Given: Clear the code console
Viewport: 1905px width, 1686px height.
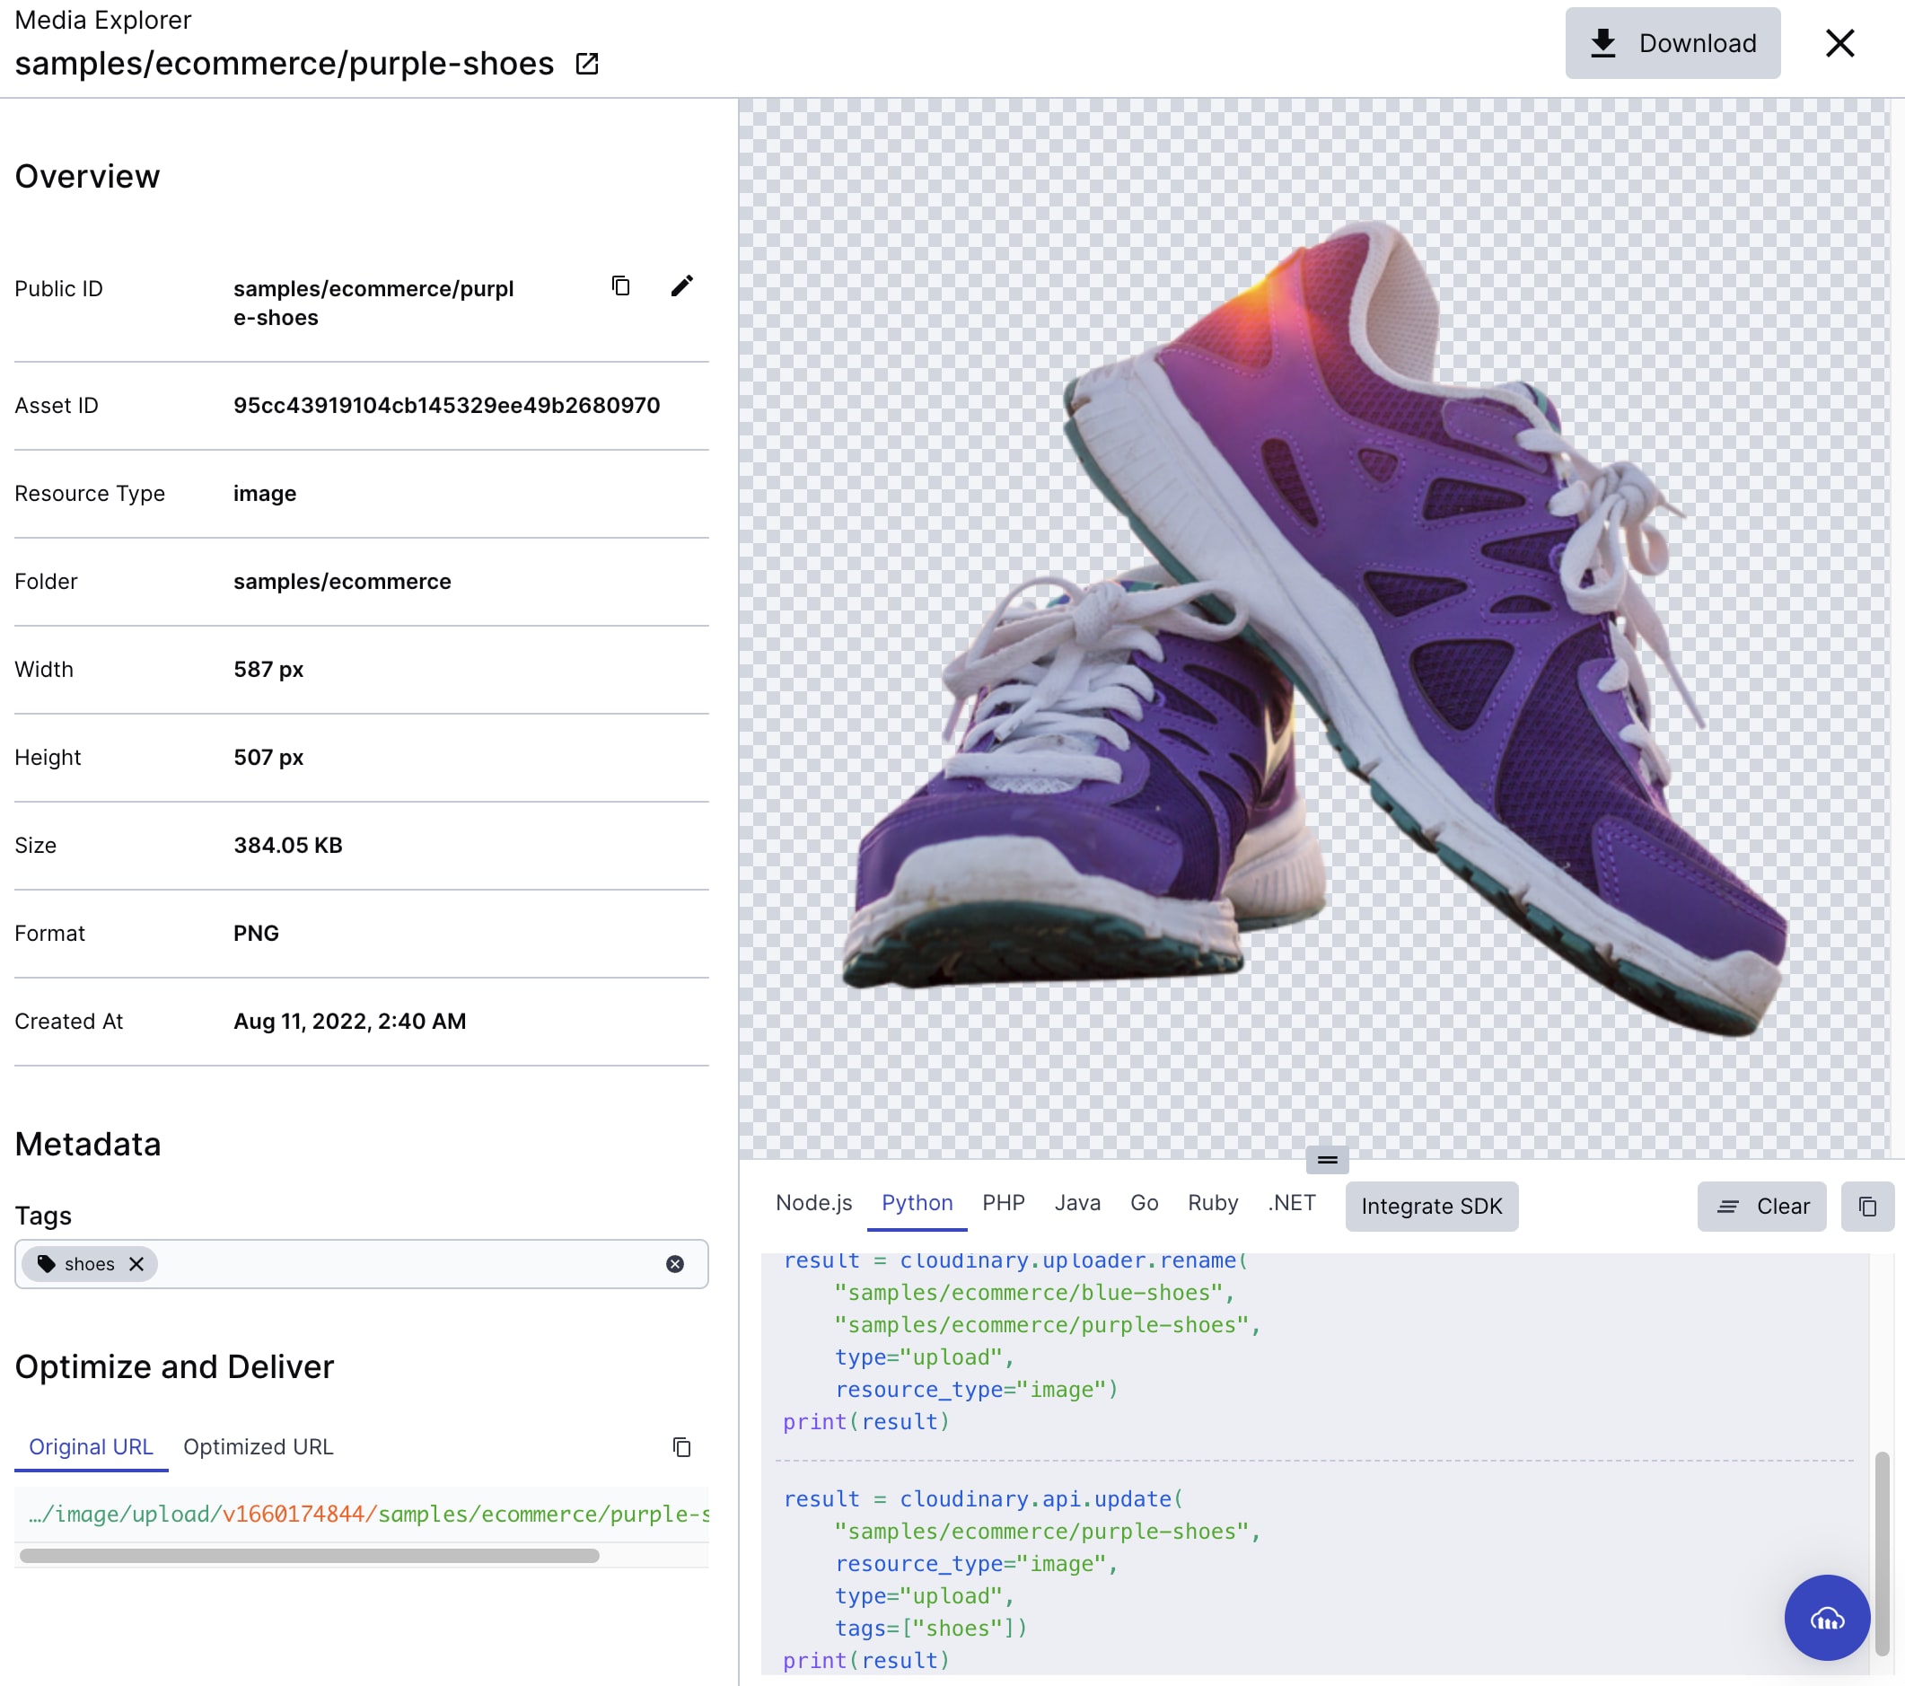Looking at the screenshot, I should point(1760,1206).
